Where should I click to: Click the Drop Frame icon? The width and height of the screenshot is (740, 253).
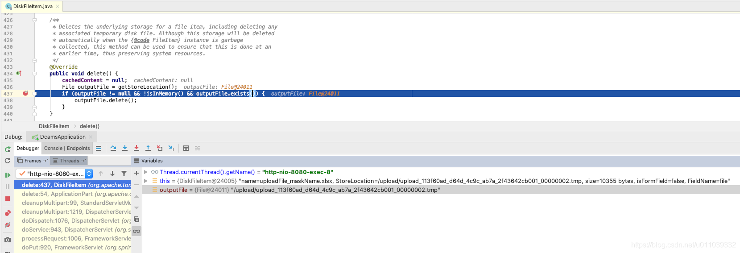(160, 148)
